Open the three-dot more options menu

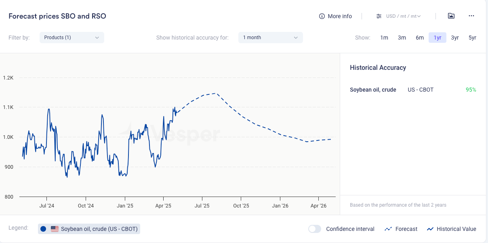pos(471,16)
